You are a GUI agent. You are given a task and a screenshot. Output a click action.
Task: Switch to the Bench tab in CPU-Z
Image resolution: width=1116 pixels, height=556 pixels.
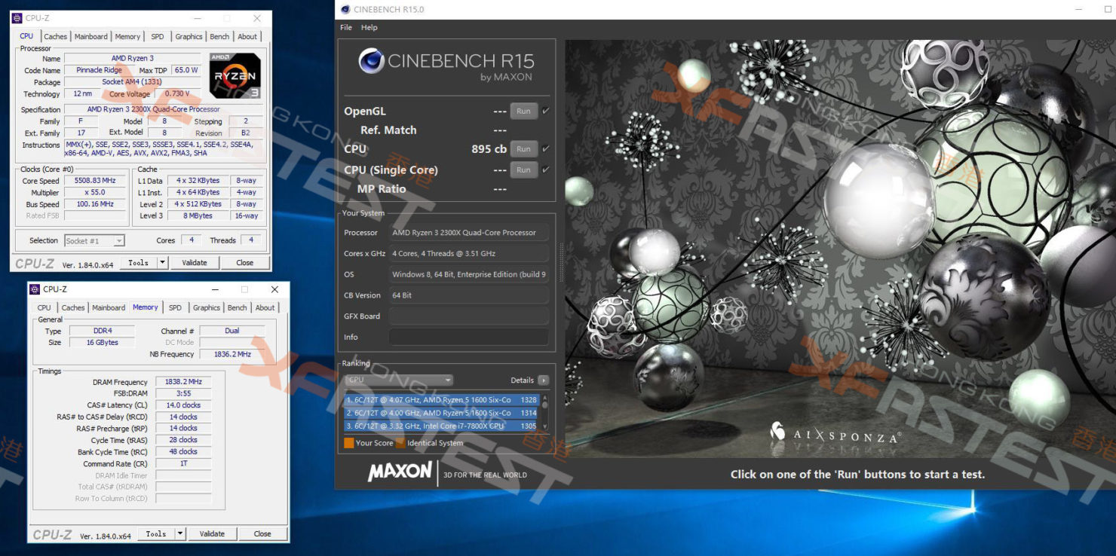click(x=219, y=35)
